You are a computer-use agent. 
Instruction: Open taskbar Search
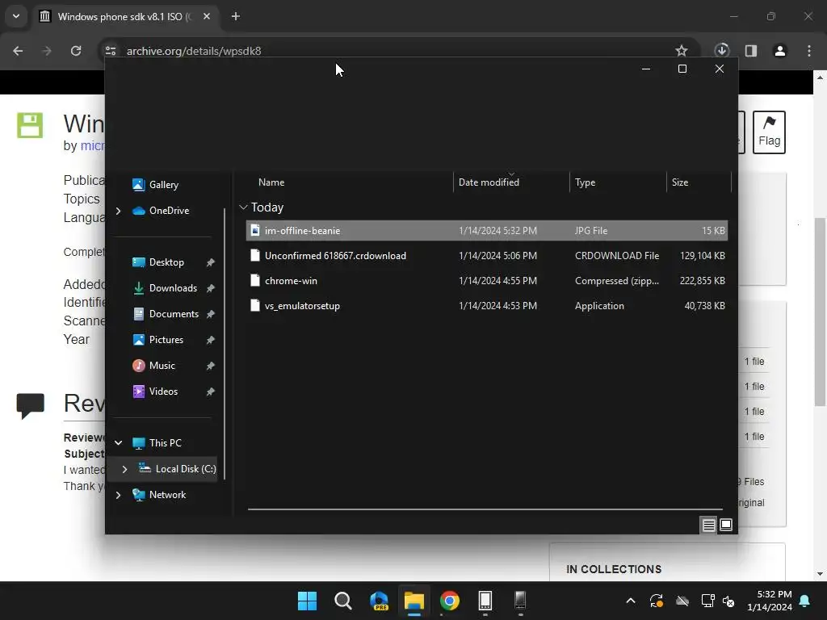pyautogui.click(x=342, y=601)
